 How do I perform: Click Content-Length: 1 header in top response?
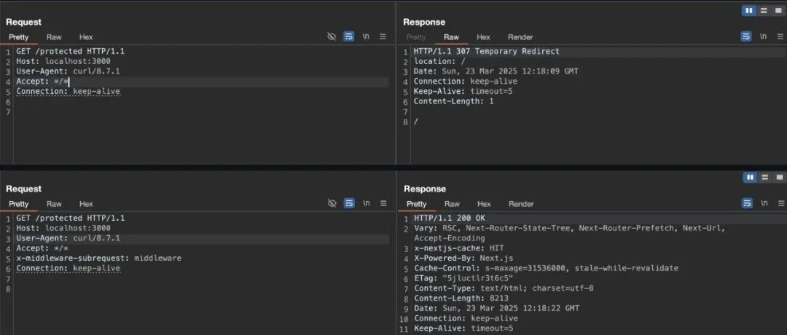[454, 101]
